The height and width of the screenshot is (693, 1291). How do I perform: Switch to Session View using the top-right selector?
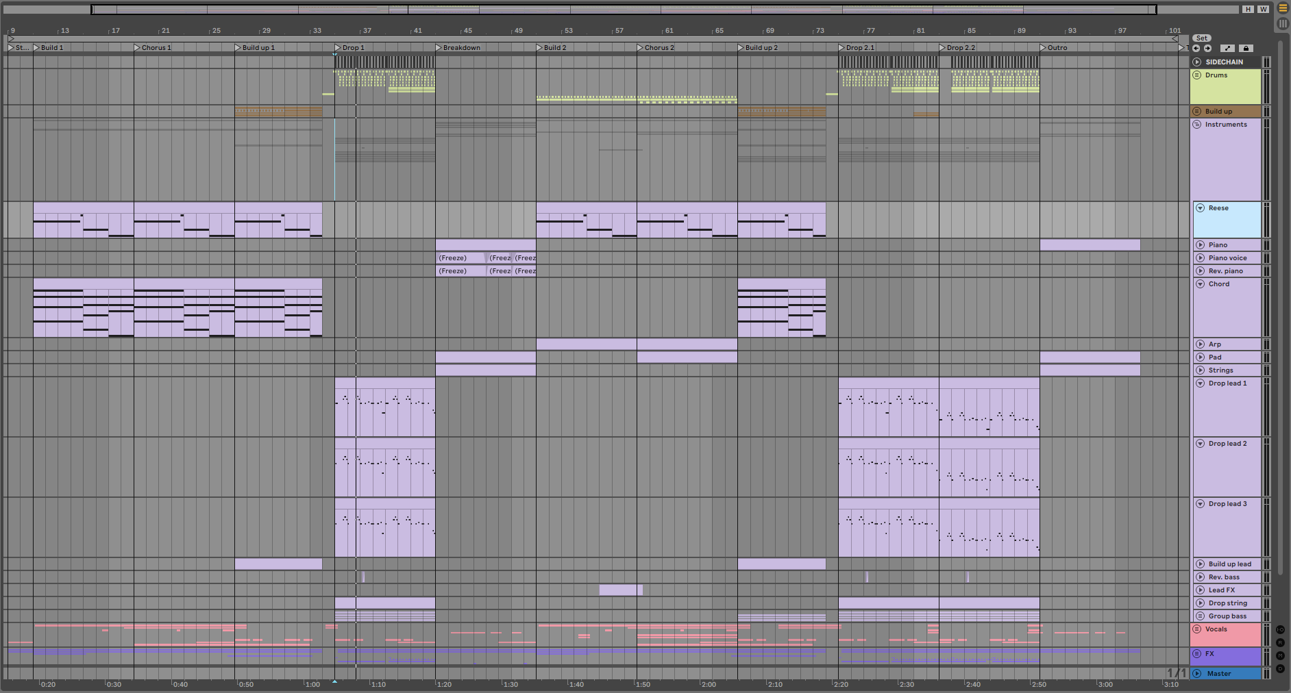pos(1283,23)
